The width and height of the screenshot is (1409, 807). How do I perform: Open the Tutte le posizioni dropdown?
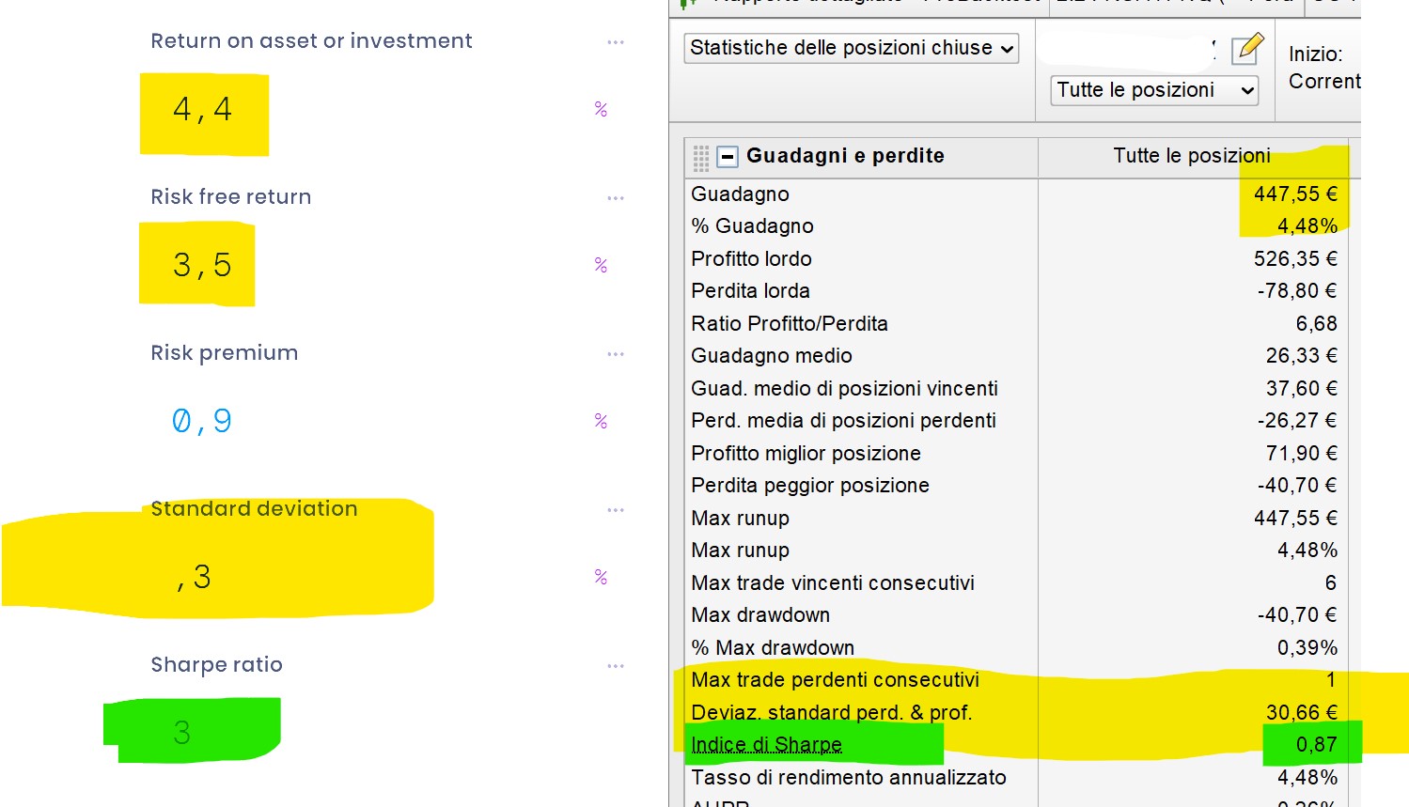point(1154,90)
